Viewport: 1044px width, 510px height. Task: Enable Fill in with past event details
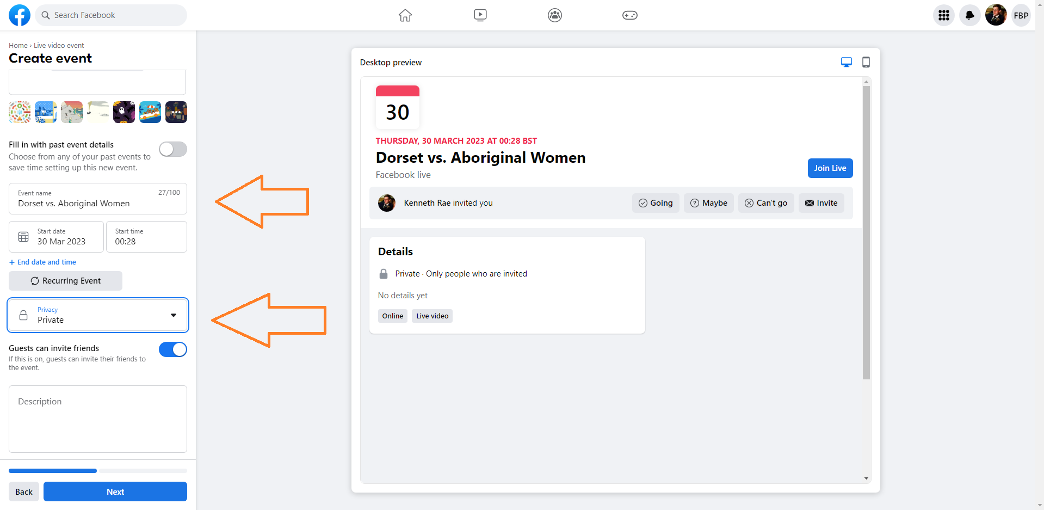(x=173, y=149)
